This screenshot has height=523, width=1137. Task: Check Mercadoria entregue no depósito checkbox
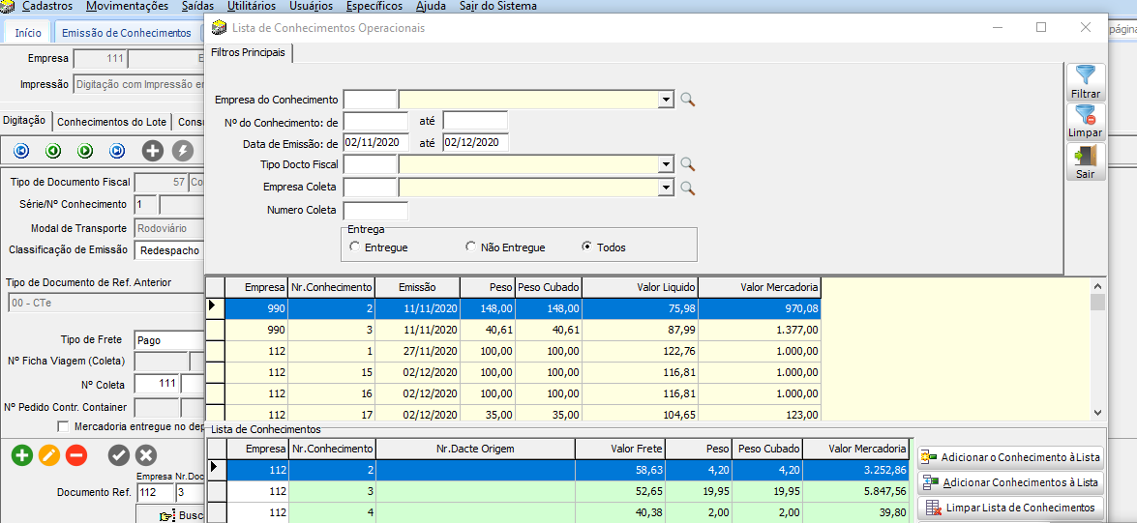click(64, 426)
